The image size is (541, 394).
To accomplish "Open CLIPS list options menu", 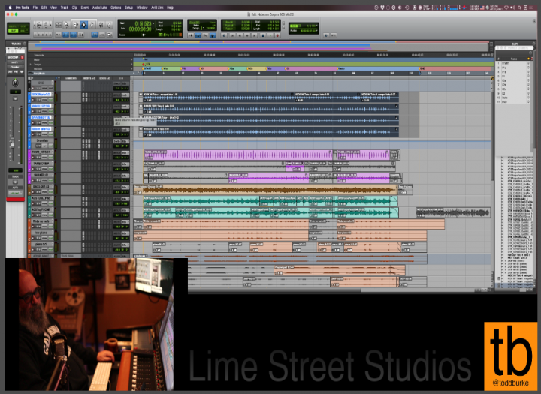I will pyautogui.click(x=533, y=44).
